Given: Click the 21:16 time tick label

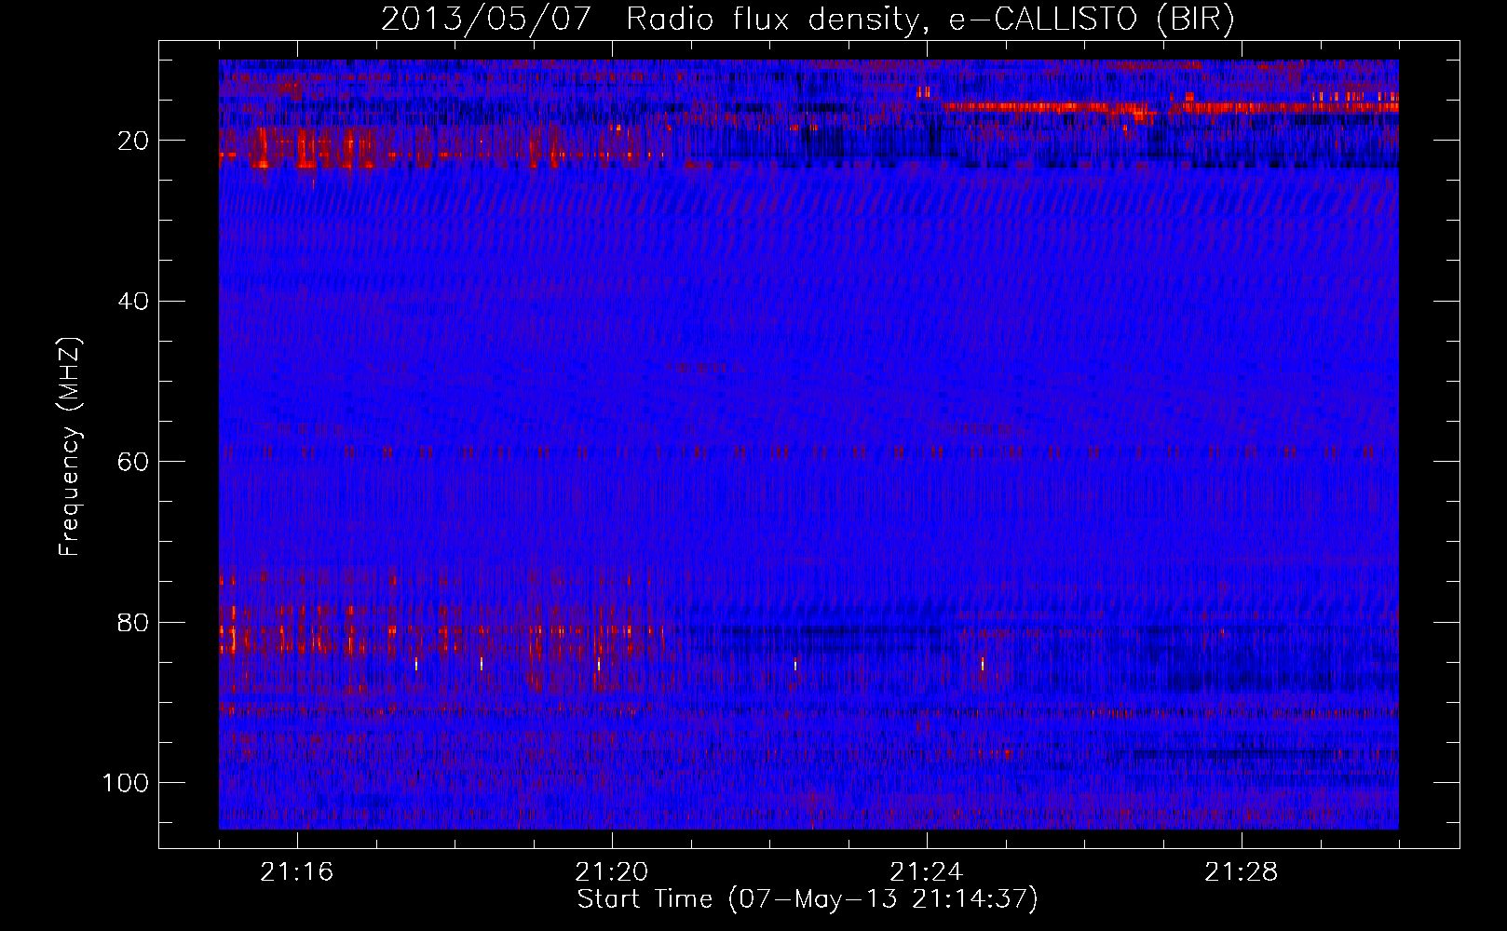Looking at the screenshot, I should coord(297,872).
